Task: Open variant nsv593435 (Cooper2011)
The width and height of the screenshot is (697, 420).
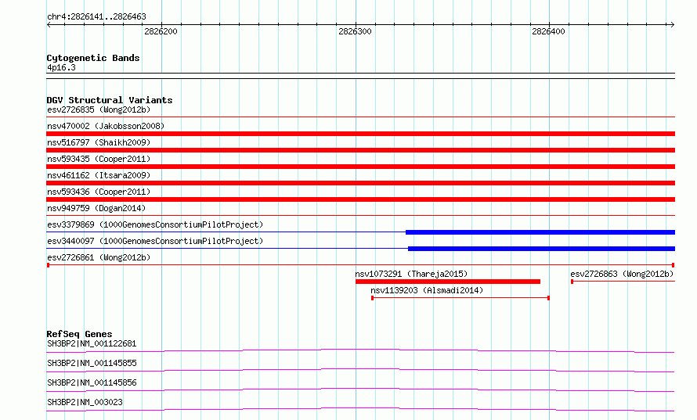Action: [99, 159]
